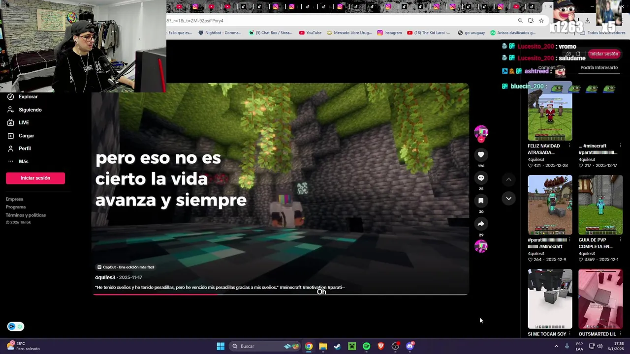Image resolution: width=630 pixels, height=354 pixels.
Task: Open the spinning sound disc icon
Action: (x=481, y=246)
